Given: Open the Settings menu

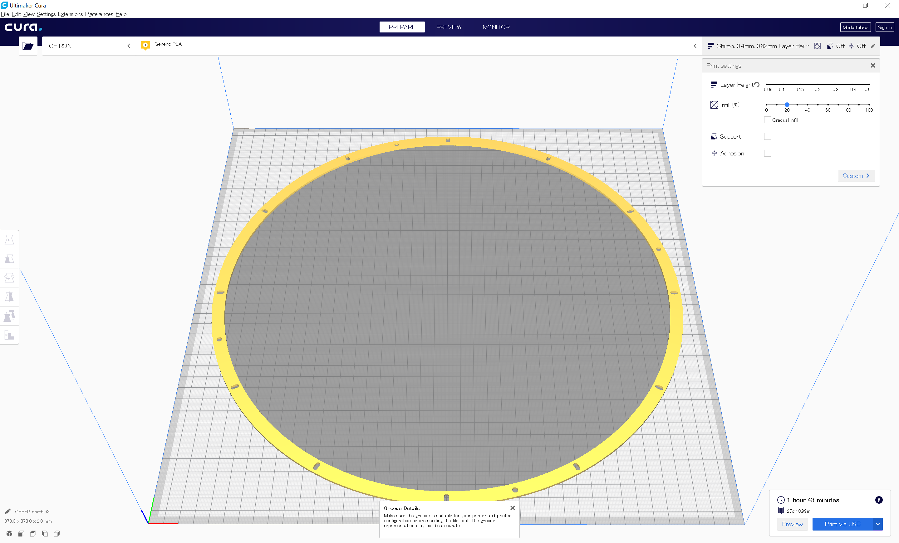Looking at the screenshot, I should (x=46, y=14).
